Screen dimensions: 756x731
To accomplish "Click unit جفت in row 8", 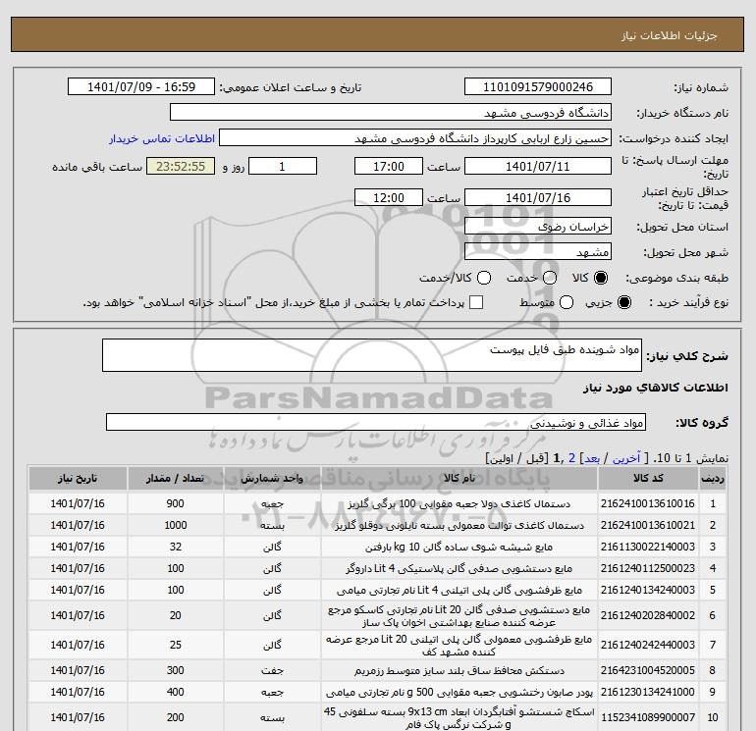I will (x=272, y=670).
